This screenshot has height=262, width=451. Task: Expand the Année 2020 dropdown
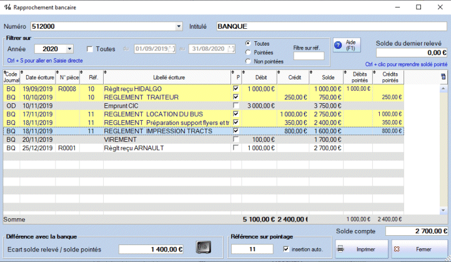[69, 49]
